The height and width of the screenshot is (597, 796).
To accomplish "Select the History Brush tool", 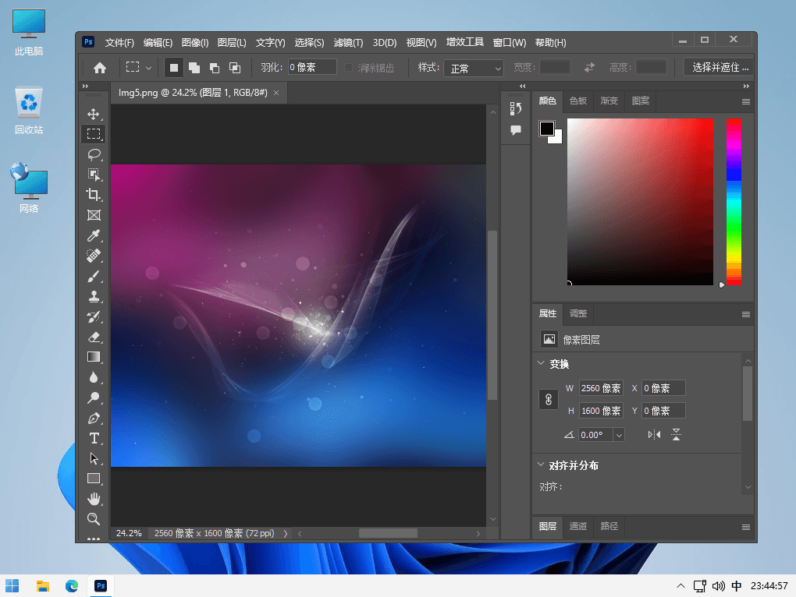I will click(94, 316).
